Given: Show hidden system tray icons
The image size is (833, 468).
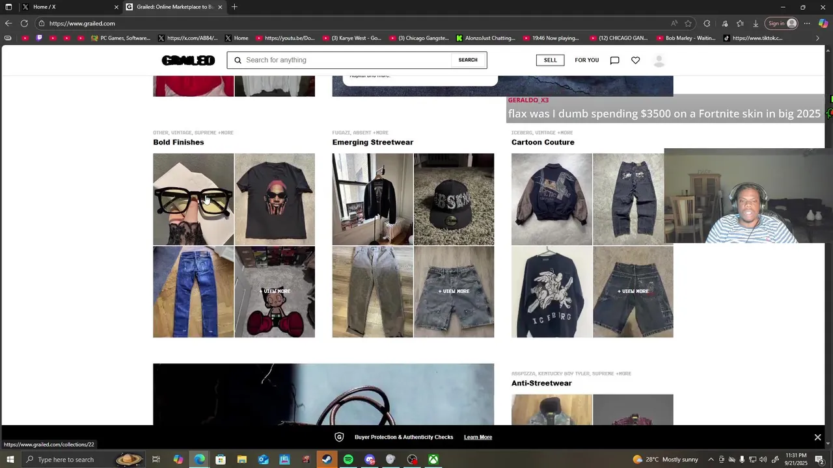Looking at the screenshot, I should (711, 460).
